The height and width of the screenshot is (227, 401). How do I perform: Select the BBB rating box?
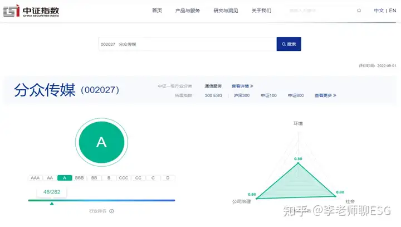tap(79, 178)
